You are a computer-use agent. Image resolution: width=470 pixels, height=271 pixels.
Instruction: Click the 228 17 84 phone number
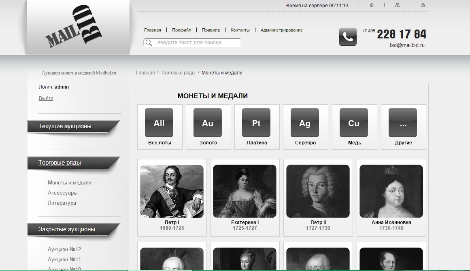coord(402,34)
